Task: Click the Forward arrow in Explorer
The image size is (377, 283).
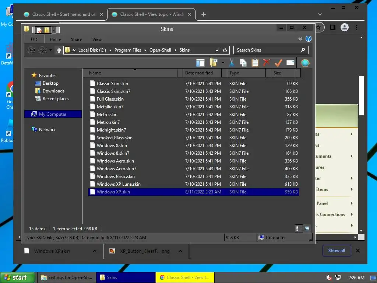Action: 42,50
